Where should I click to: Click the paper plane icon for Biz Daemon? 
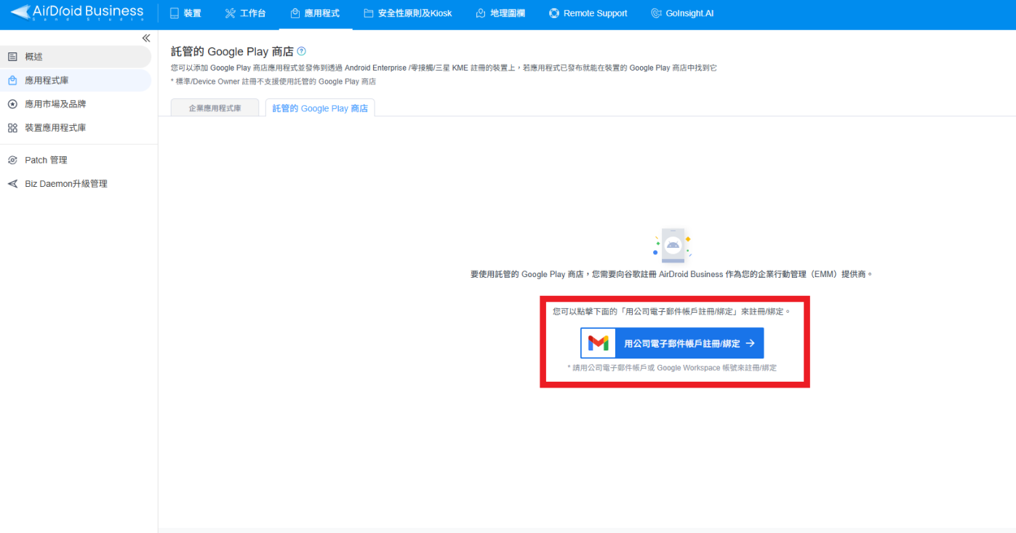tap(12, 184)
